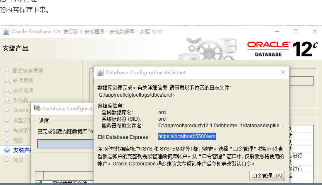Click the 全局数据库名 value orcl
The height and width of the screenshot is (185, 322).
point(162,112)
